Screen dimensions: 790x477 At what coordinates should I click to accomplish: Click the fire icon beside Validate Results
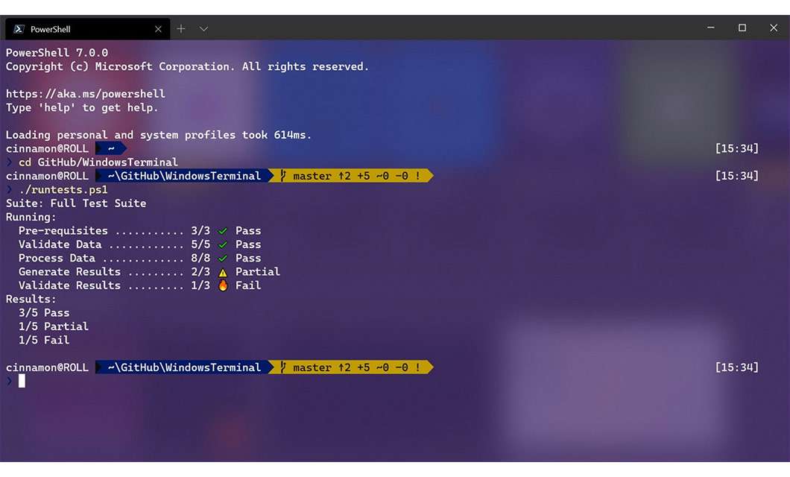click(223, 285)
